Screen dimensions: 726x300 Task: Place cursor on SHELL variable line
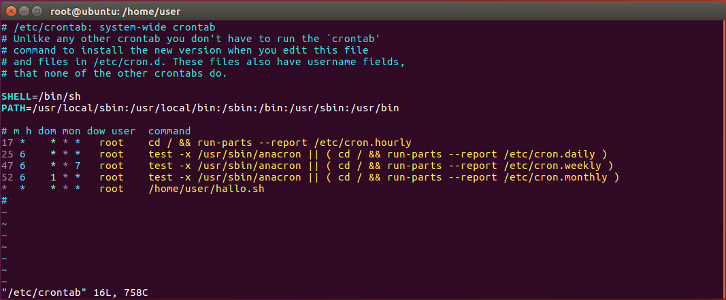[x=42, y=96]
